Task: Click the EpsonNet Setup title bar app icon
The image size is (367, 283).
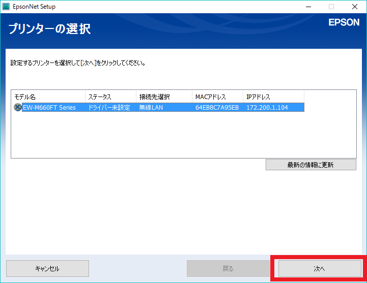Action: 6,7
